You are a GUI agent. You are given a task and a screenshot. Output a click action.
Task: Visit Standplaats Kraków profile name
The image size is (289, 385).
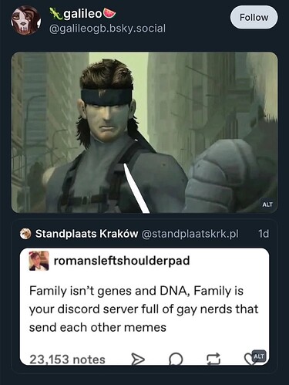pos(86,234)
